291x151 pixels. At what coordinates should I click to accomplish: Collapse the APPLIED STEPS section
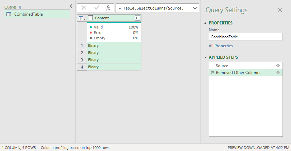click(x=205, y=57)
